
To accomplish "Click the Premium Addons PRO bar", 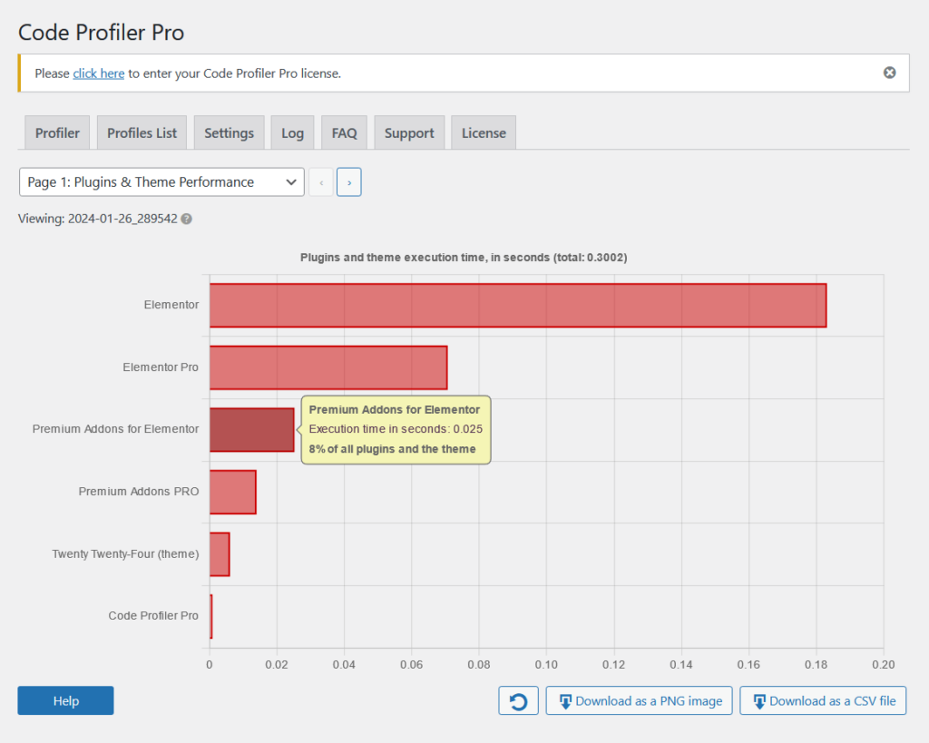I will tap(233, 492).
